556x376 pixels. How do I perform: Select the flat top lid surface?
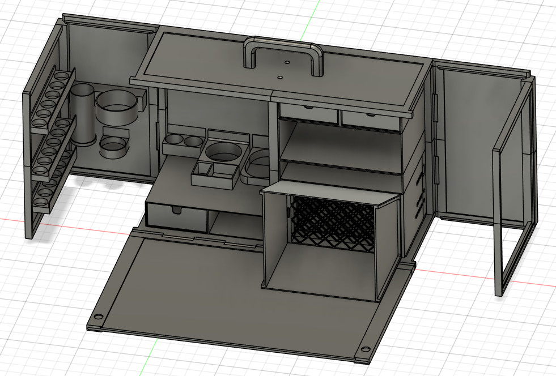point(215,62)
